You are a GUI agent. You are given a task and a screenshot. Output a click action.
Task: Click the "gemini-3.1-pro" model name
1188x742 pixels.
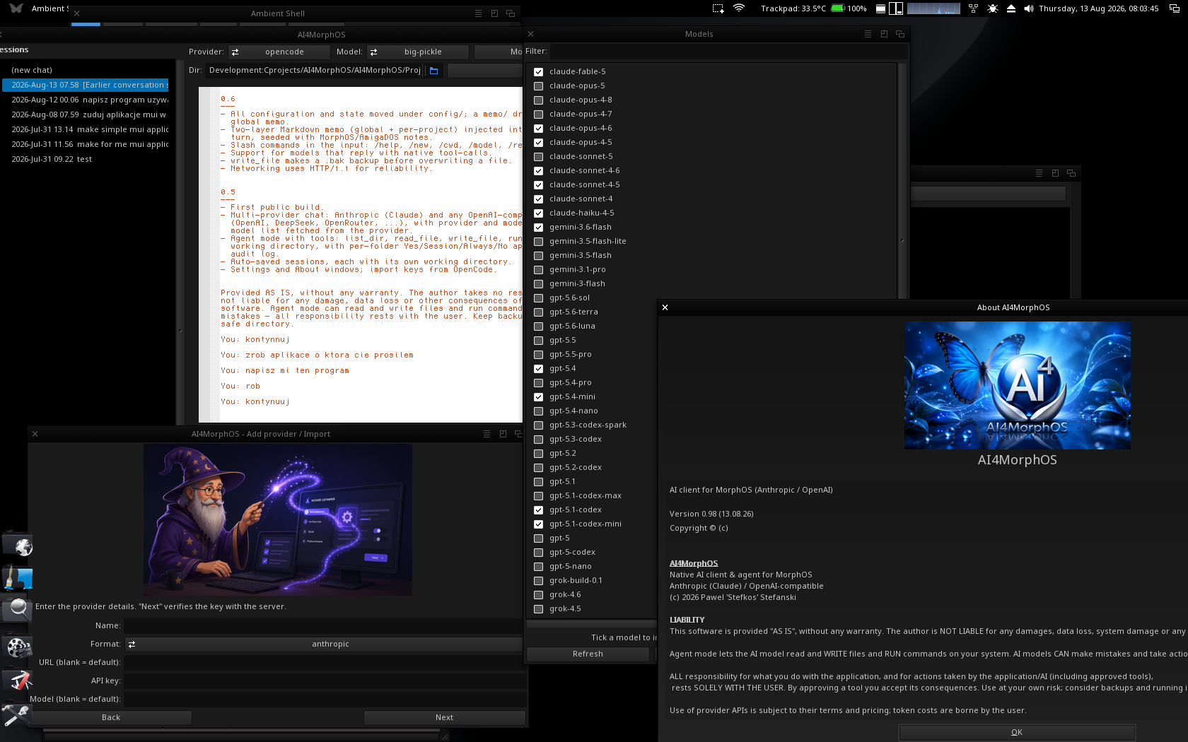[x=577, y=269]
